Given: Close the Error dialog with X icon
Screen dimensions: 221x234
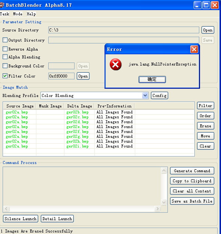Looking at the screenshot, I should coord(194,49).
